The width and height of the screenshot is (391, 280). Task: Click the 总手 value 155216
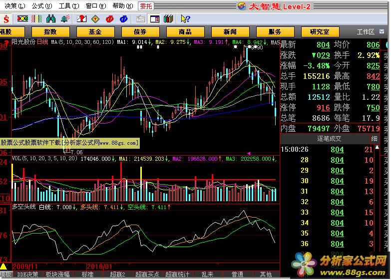click(317, 76)
